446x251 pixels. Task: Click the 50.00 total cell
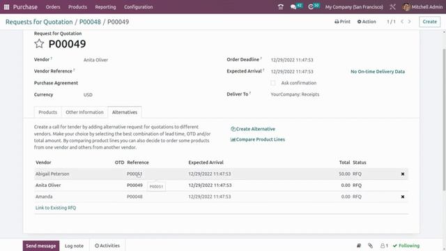[344, 174]
